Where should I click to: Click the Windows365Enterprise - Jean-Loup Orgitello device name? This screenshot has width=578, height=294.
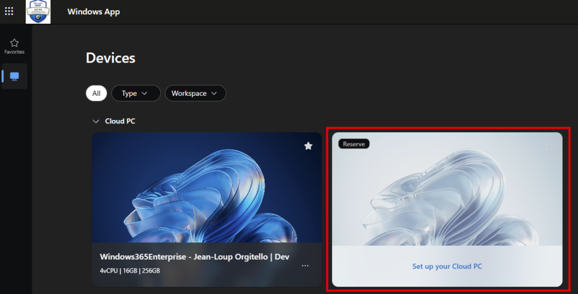click(x=195, y=257)
